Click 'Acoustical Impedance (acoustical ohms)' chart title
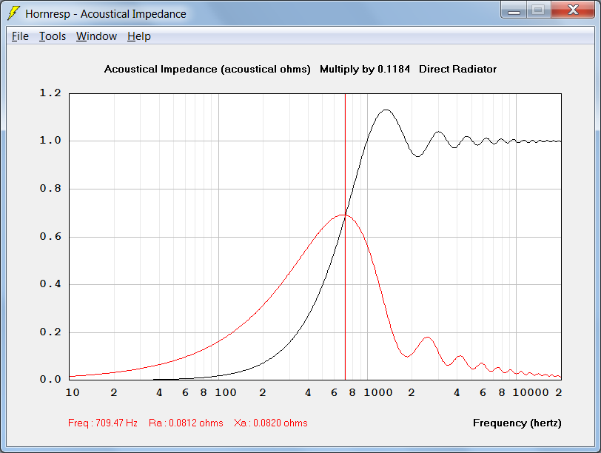 click(207, 69)
